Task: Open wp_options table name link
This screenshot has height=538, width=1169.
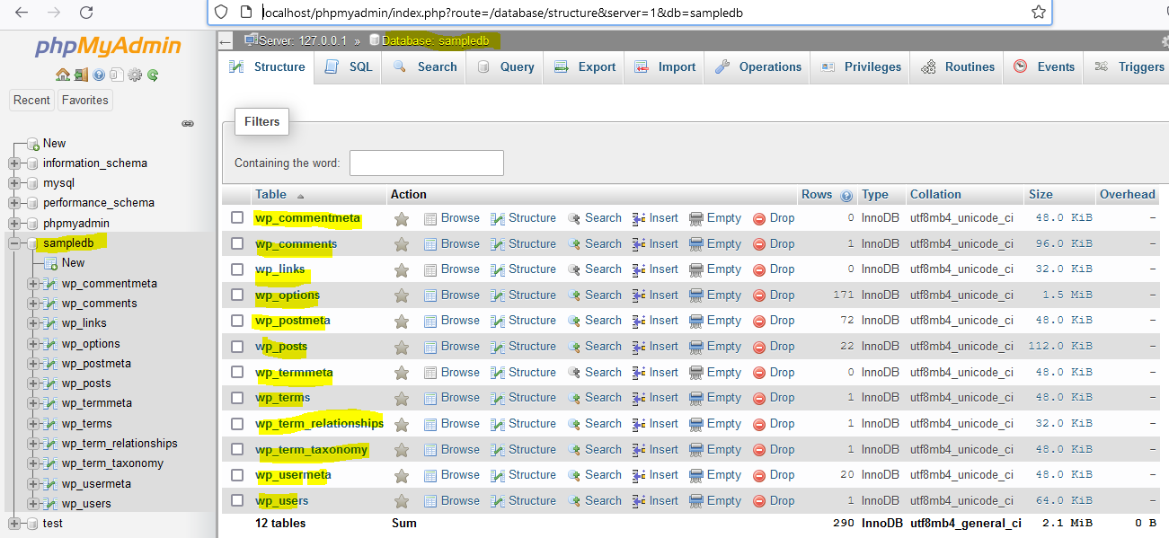Action: click(288, 295)
